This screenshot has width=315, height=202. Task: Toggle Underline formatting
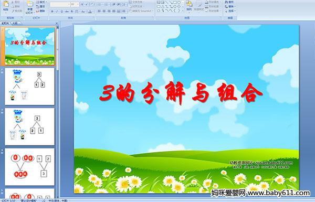coord(61,12)
